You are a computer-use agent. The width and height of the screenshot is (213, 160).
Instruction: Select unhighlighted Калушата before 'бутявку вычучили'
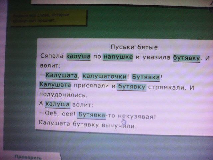[54, 123]
